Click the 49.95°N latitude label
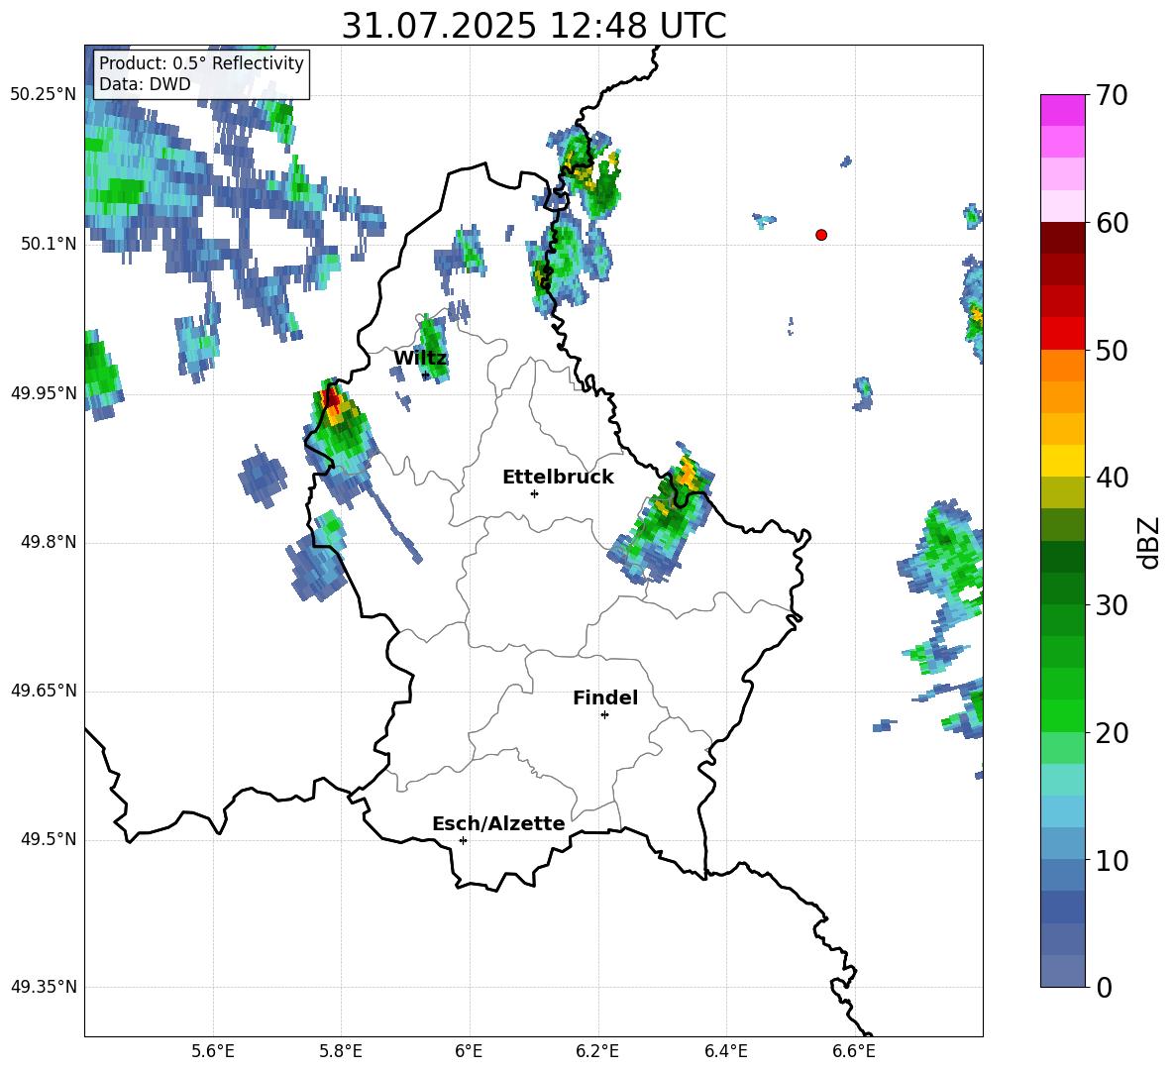Viewport: 1173px width, 1071px height. (44, 393)
